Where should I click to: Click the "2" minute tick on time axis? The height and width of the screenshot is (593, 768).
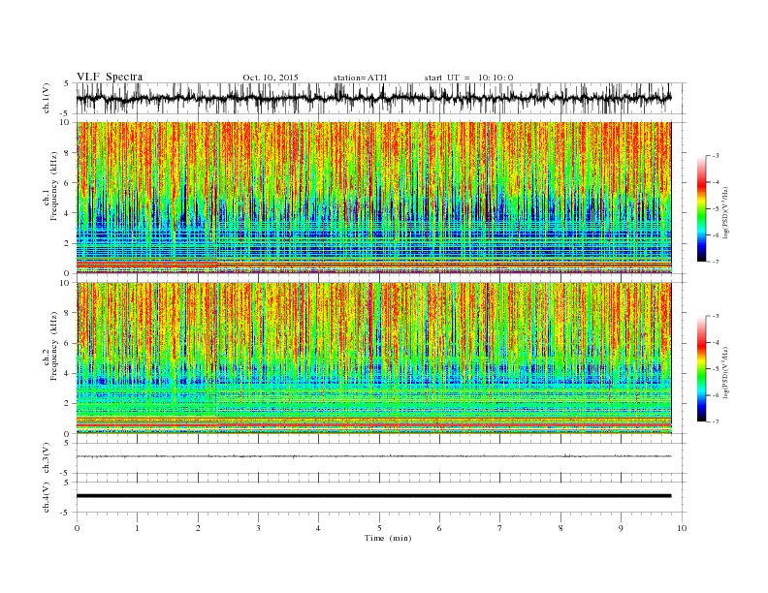click(198, 528)
